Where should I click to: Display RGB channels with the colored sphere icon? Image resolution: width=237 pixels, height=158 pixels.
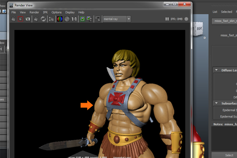point(60,19)
